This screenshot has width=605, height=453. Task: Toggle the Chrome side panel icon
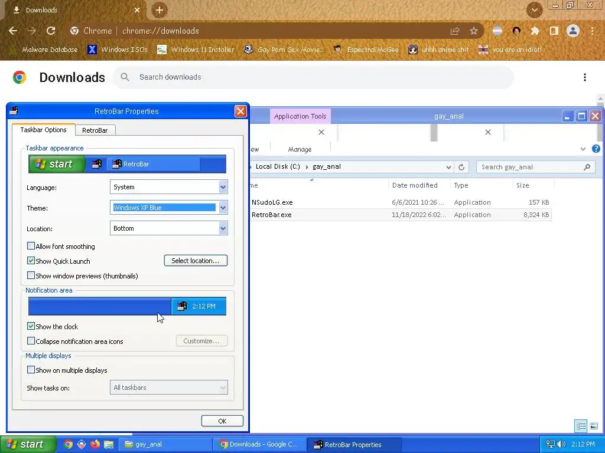554,31
